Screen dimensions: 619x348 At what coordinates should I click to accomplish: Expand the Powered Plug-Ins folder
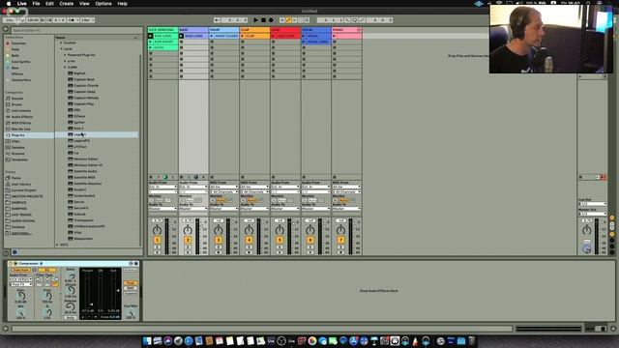tap(65, 55)
